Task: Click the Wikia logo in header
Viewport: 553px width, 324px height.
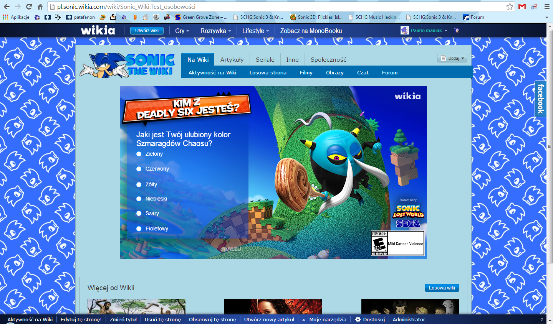Action: pos(98,31)
